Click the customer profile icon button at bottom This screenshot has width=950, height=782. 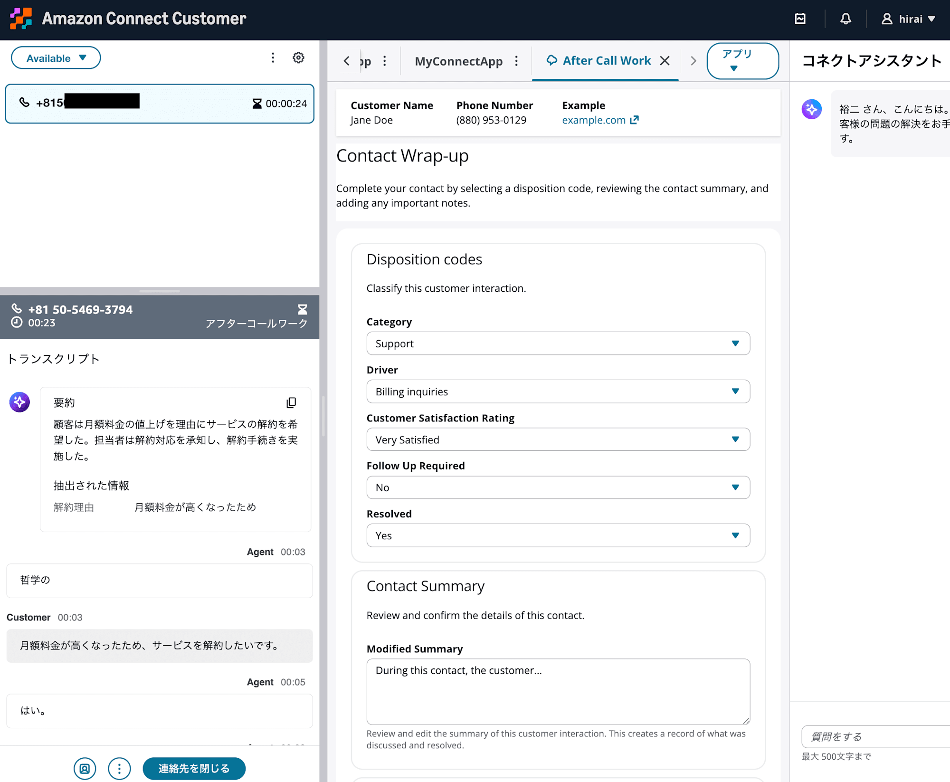85,768
